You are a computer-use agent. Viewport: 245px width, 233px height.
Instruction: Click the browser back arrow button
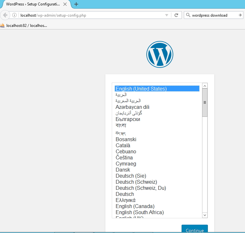click(x=5, y=15)
